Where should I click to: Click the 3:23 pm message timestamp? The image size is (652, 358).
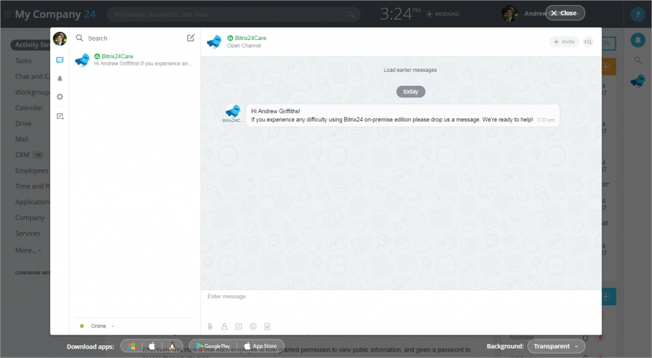coord(546,120)
